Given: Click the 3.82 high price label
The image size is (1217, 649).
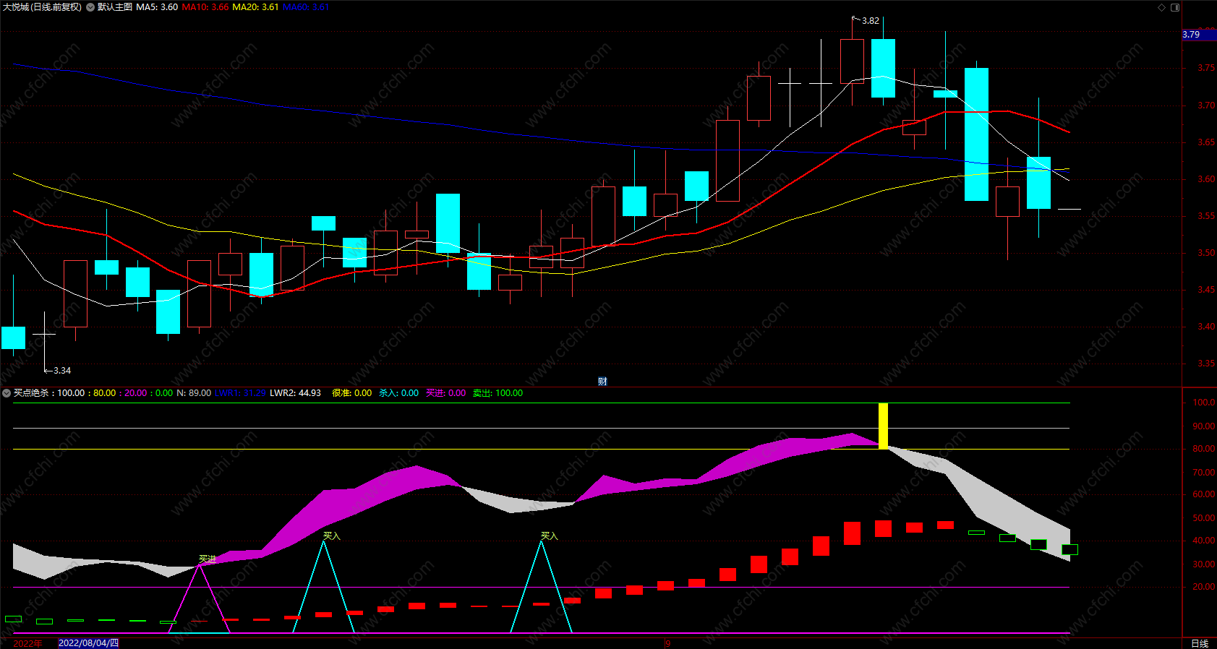Looking at the screenshot, I should click(x=871, y=21).
